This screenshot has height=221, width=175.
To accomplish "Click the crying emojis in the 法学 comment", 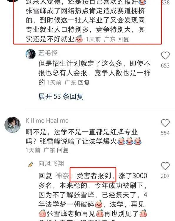I will (x=129, y=141).
